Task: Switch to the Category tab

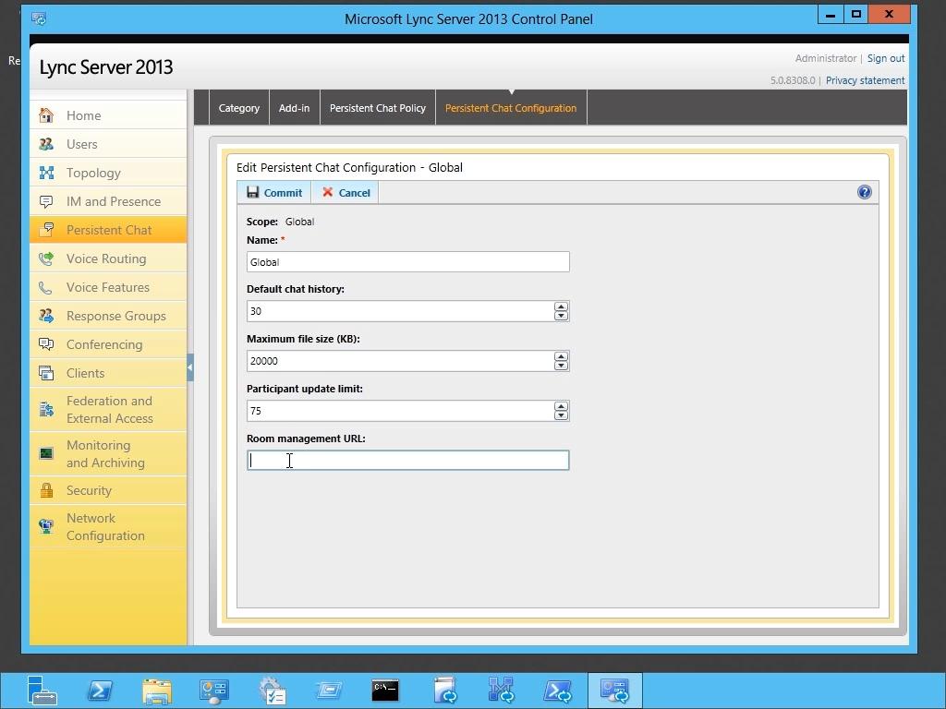Action: [239, 108]
